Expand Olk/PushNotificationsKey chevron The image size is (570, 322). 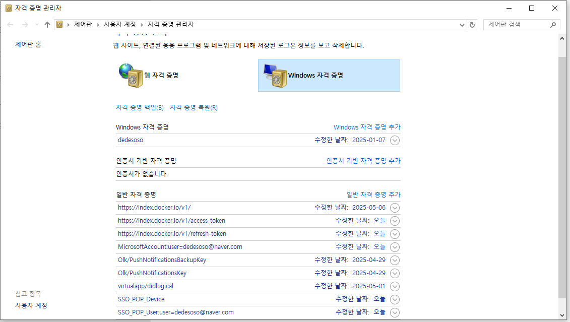pos(395,273)
